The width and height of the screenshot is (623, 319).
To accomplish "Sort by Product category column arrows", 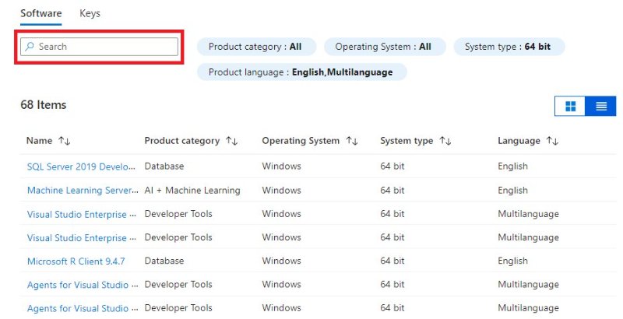I will (x=231, y=141).
